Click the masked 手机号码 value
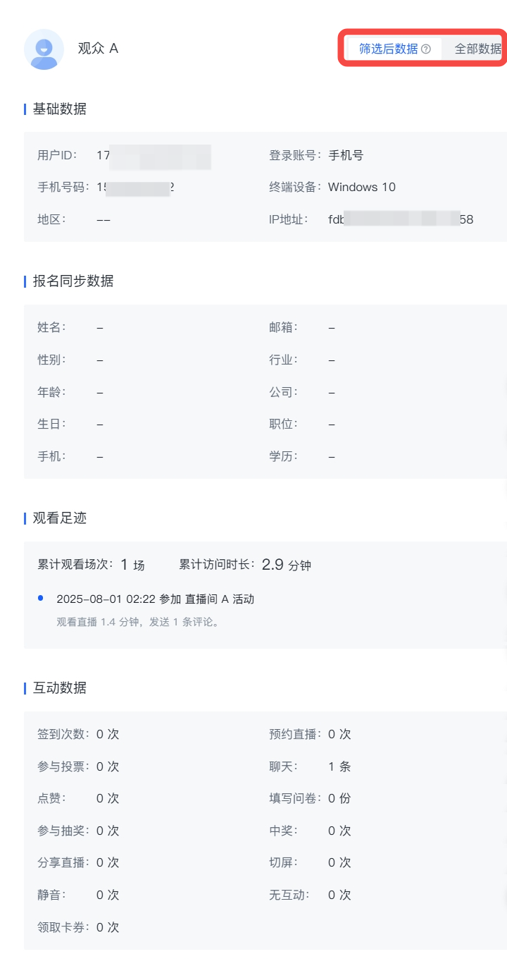Image resolution: width=507 pixels, height=966 pixels. [135, 187]
